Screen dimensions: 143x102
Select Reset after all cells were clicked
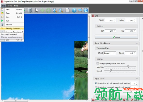click(x=96, y=83)
